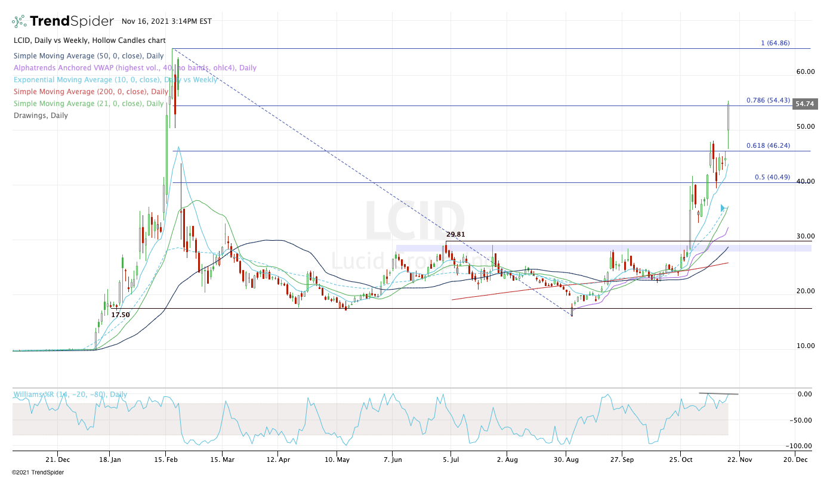Screen dimensions: 830x478
Task: Click the Simple Moving Average (200) legend label
Action: click(x=90, y=92)
